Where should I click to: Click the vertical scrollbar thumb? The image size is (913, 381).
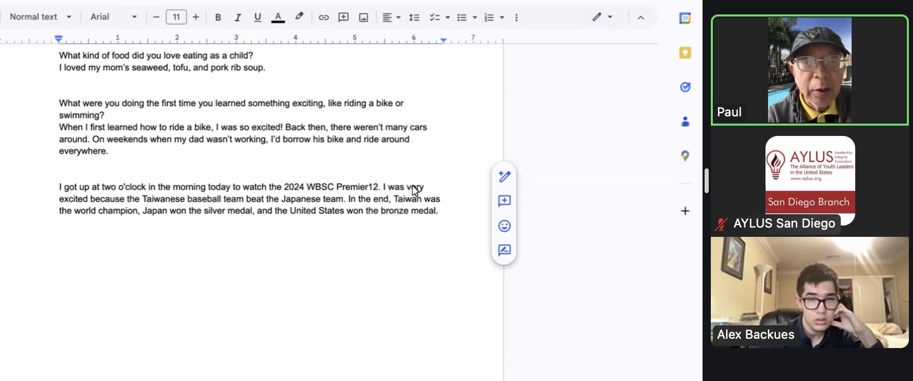706,181
